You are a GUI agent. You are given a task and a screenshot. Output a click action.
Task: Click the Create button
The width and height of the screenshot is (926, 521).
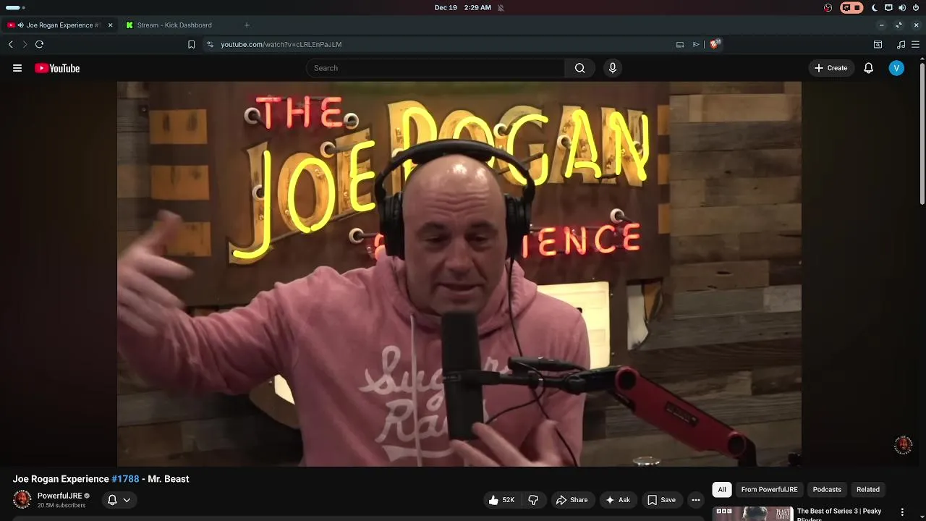pos(831,68)
